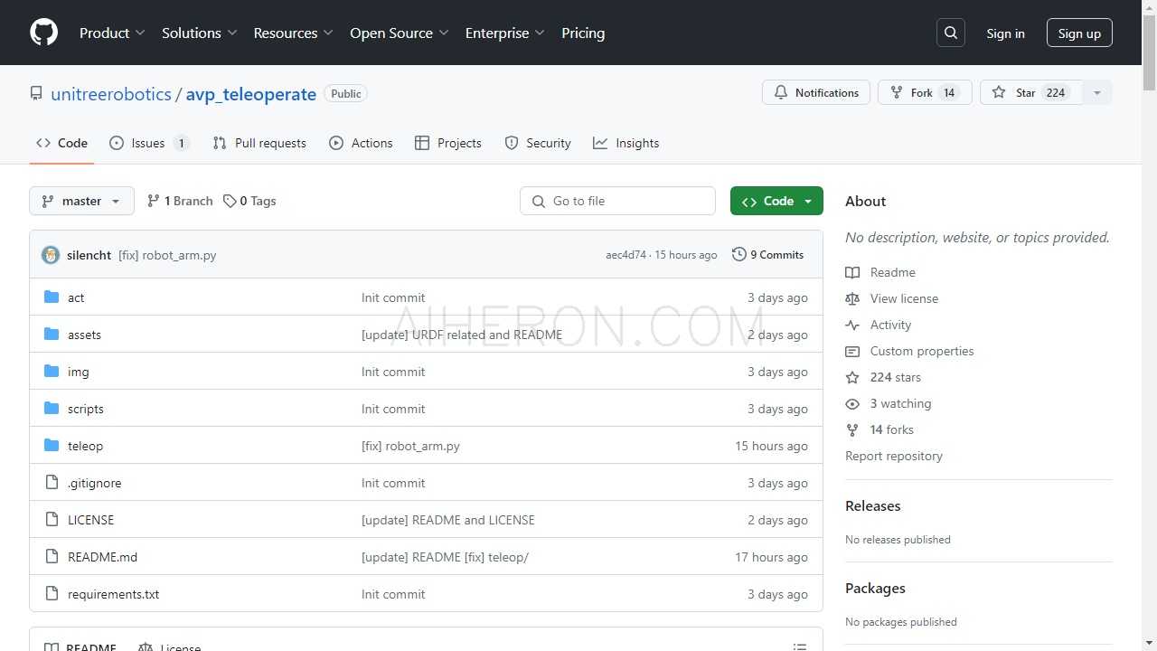Click the assets folder icon

52,335
